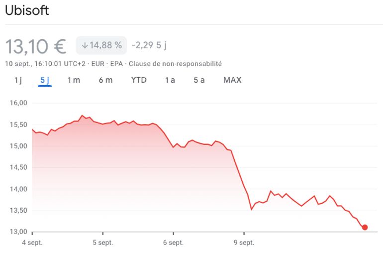This screenshot has width=383, height=253.
Task: Select the MAX range tab
Action: 232,80
